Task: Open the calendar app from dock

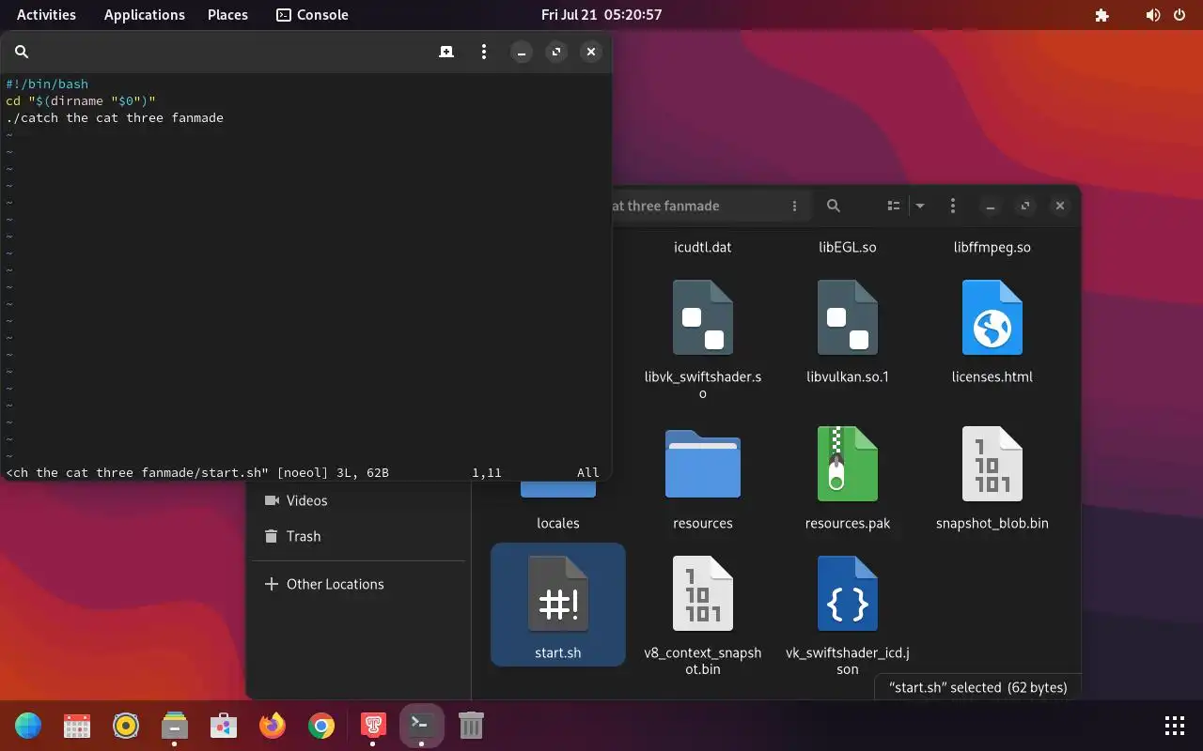Action: pos(77,725)
